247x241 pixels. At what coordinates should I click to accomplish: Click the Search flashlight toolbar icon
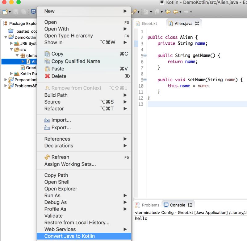(x=134, y=12)
